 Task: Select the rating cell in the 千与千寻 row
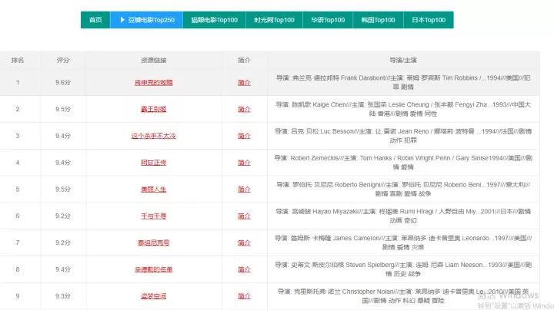tap(63, 216)
